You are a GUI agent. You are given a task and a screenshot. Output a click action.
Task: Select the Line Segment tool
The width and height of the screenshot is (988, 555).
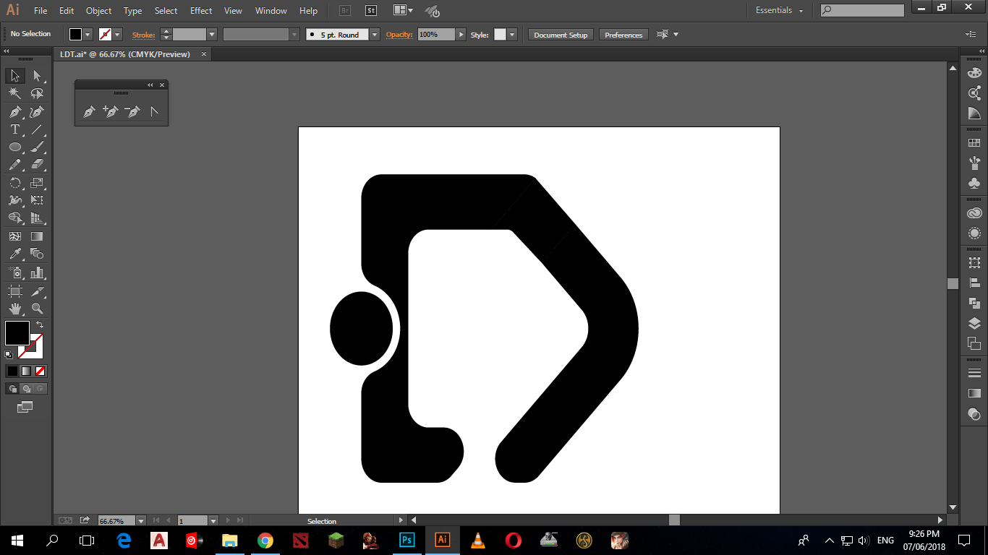[38, 130]
